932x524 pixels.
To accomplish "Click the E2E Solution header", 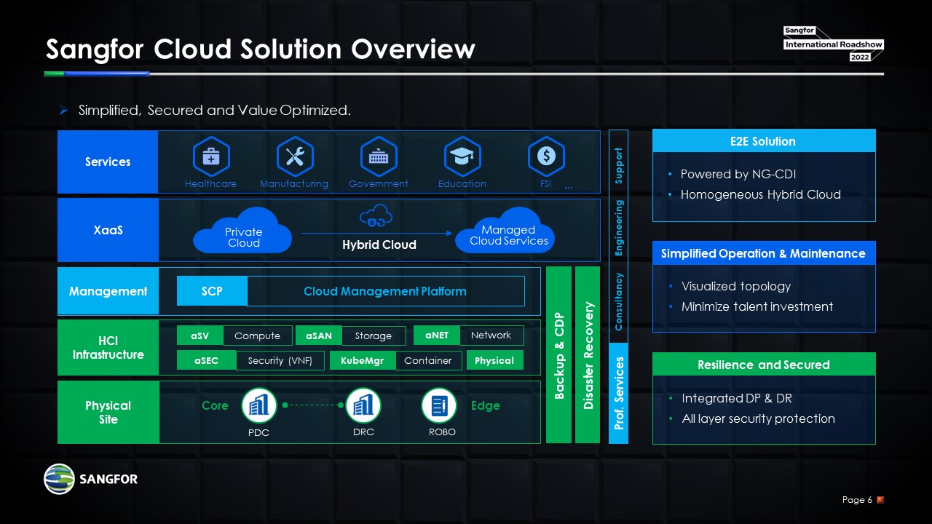I will coord(764,141).
